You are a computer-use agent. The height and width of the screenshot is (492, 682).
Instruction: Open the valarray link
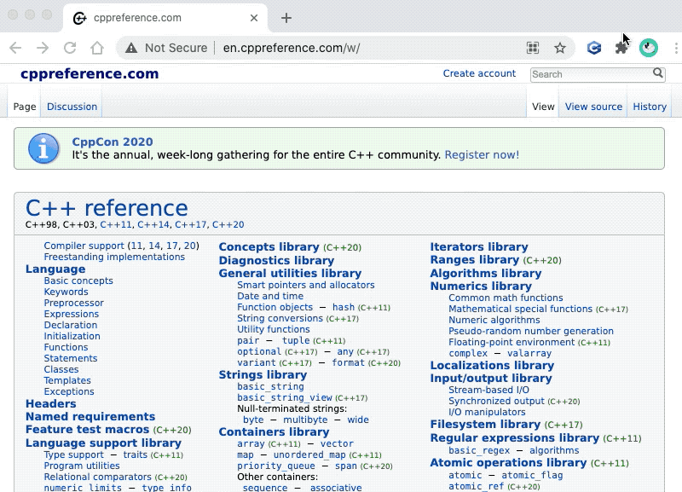click(x=529, y=353)
